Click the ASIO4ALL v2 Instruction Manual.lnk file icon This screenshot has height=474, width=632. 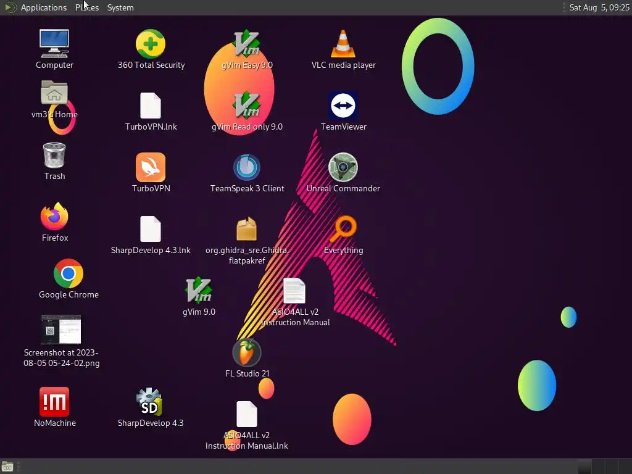point(247,414)
